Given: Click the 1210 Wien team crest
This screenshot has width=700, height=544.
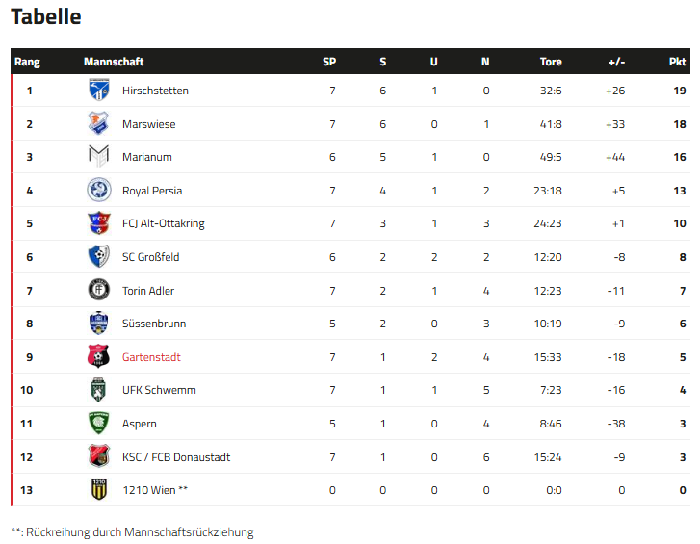Looking at the screenshot, I should pos(99,490).
